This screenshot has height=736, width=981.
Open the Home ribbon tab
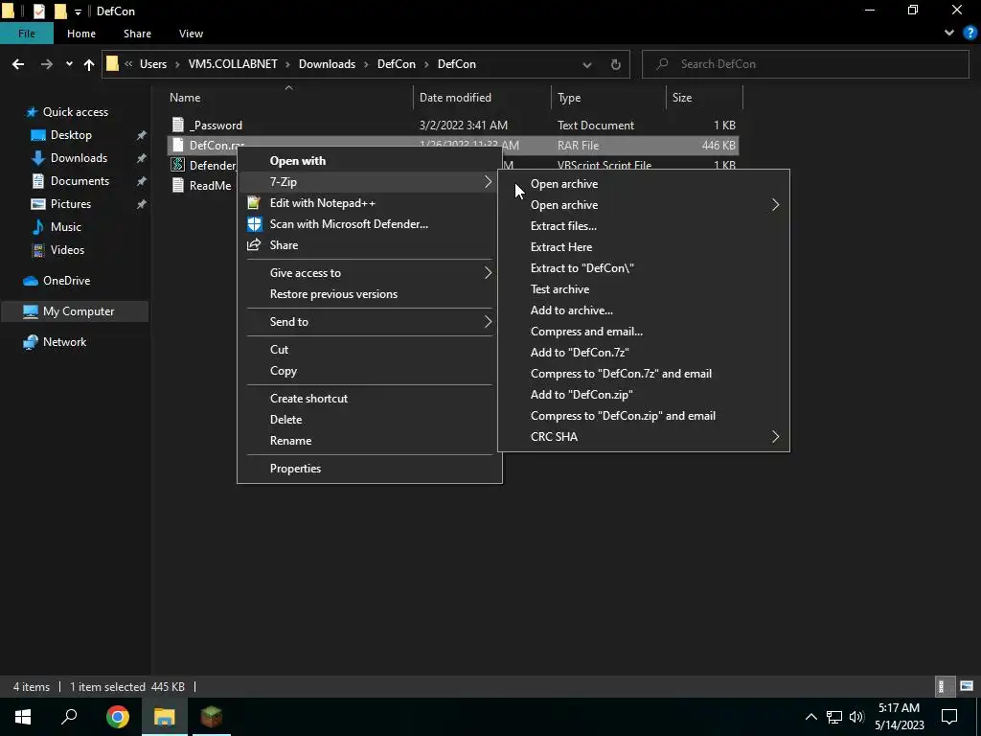coord(81,34)
